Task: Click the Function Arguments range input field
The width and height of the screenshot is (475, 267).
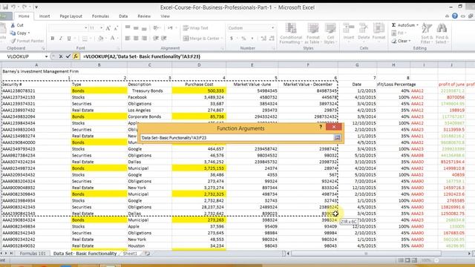Action: [x=237, y=138]
